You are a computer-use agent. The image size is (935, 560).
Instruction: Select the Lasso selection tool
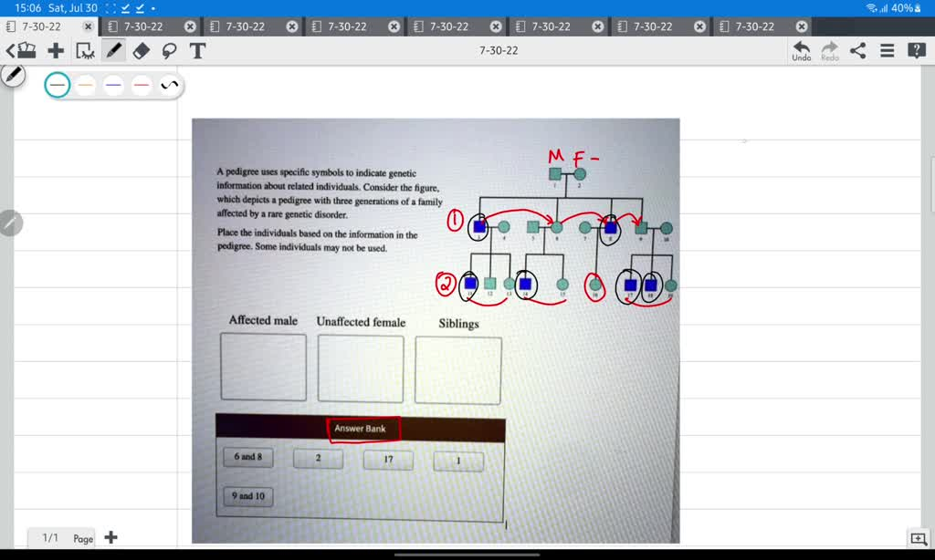point(169,51)
